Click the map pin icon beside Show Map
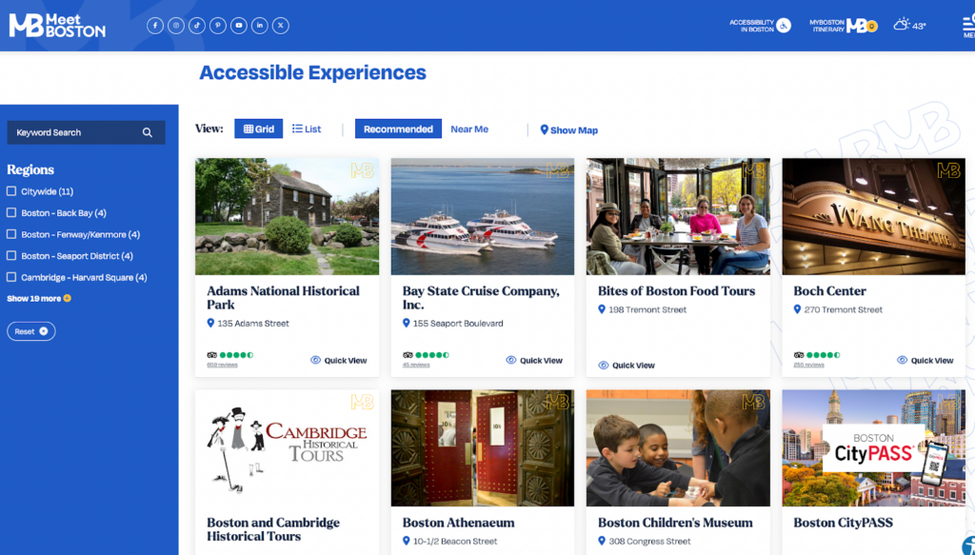975x555 pixels. 544,129
